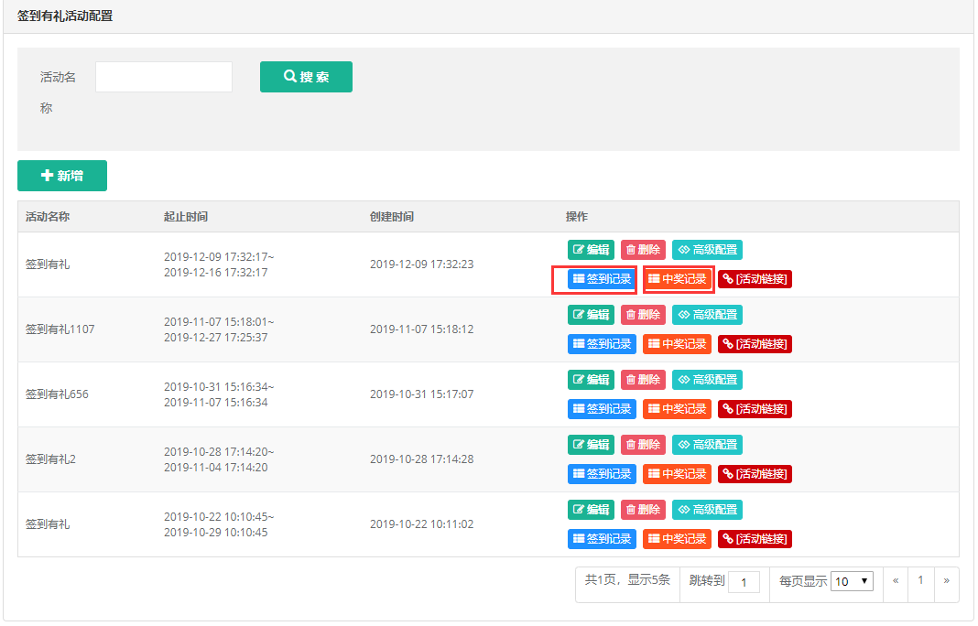Delete the 签到有礼656 activity
This screenshot has height=626, width=978.
point(643,379)
